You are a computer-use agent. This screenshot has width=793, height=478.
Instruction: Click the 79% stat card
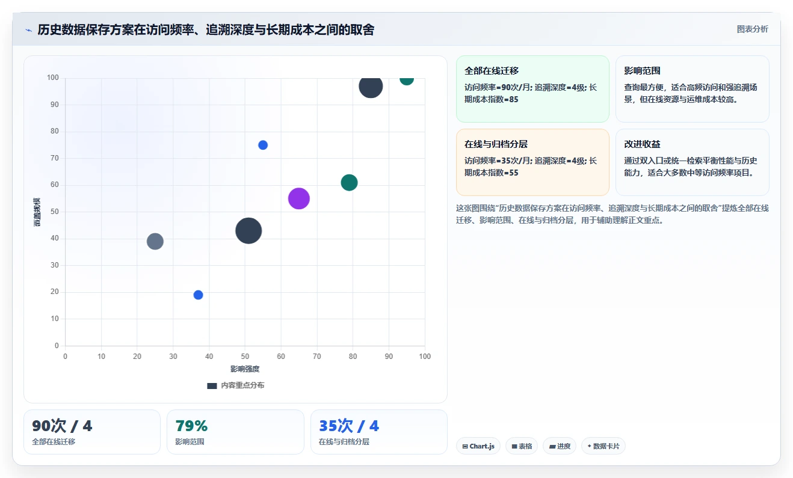[235, 432]
